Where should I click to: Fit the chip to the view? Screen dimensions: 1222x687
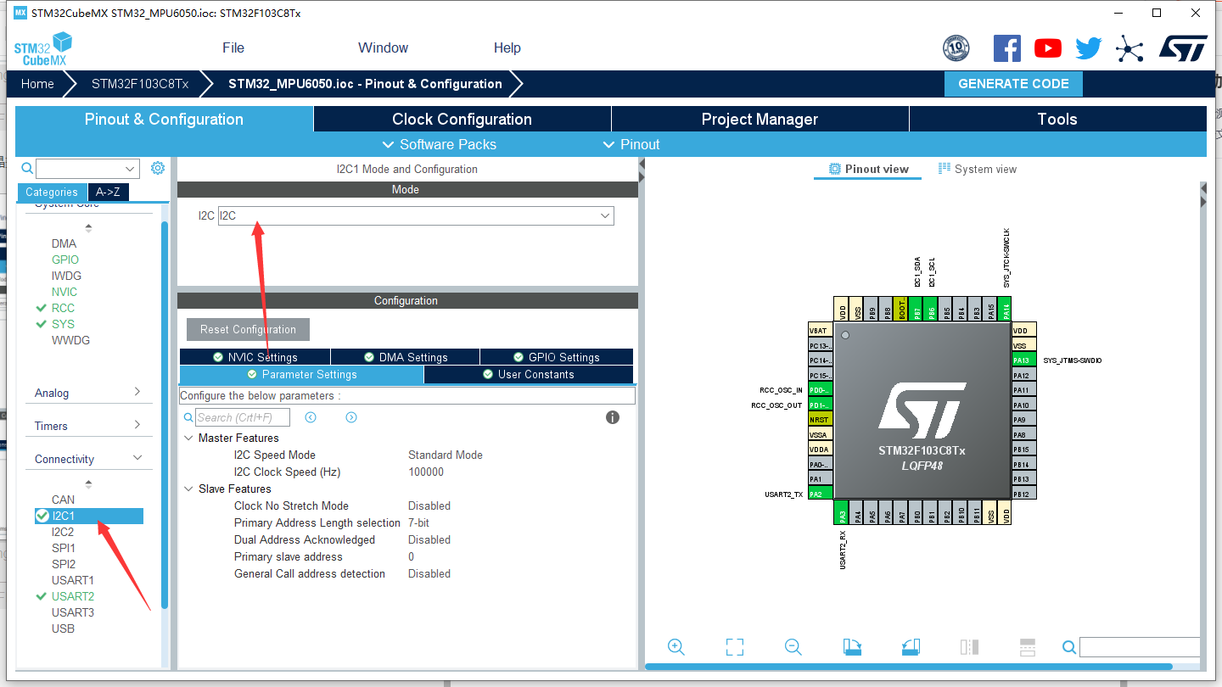(735, 647)
